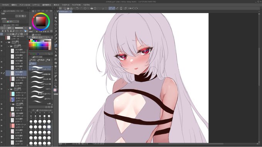Hide layer レイヤー 27 via eye icon

[2, 115]
